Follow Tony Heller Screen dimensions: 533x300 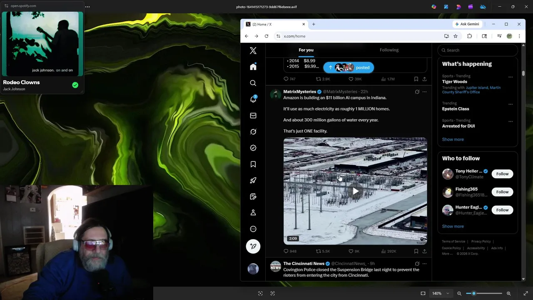click(502, 174)
